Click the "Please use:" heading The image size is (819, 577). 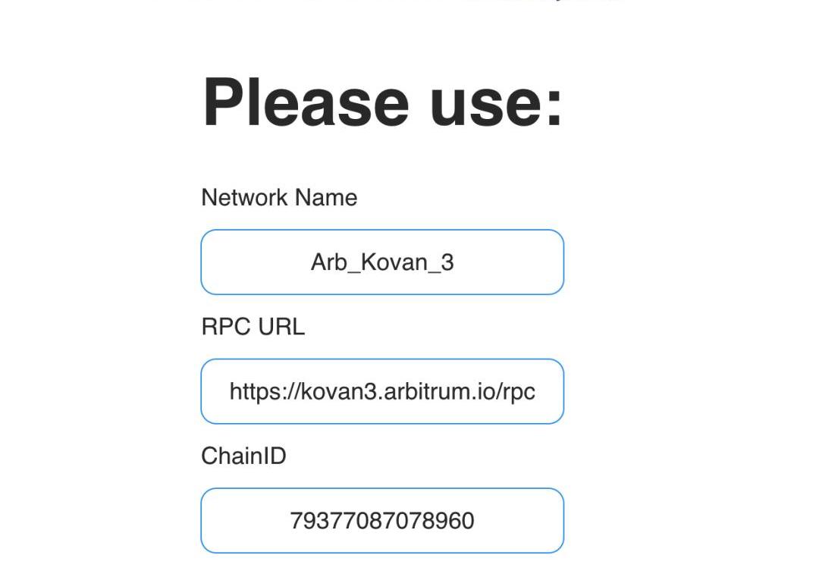click(x=382, y=102)
